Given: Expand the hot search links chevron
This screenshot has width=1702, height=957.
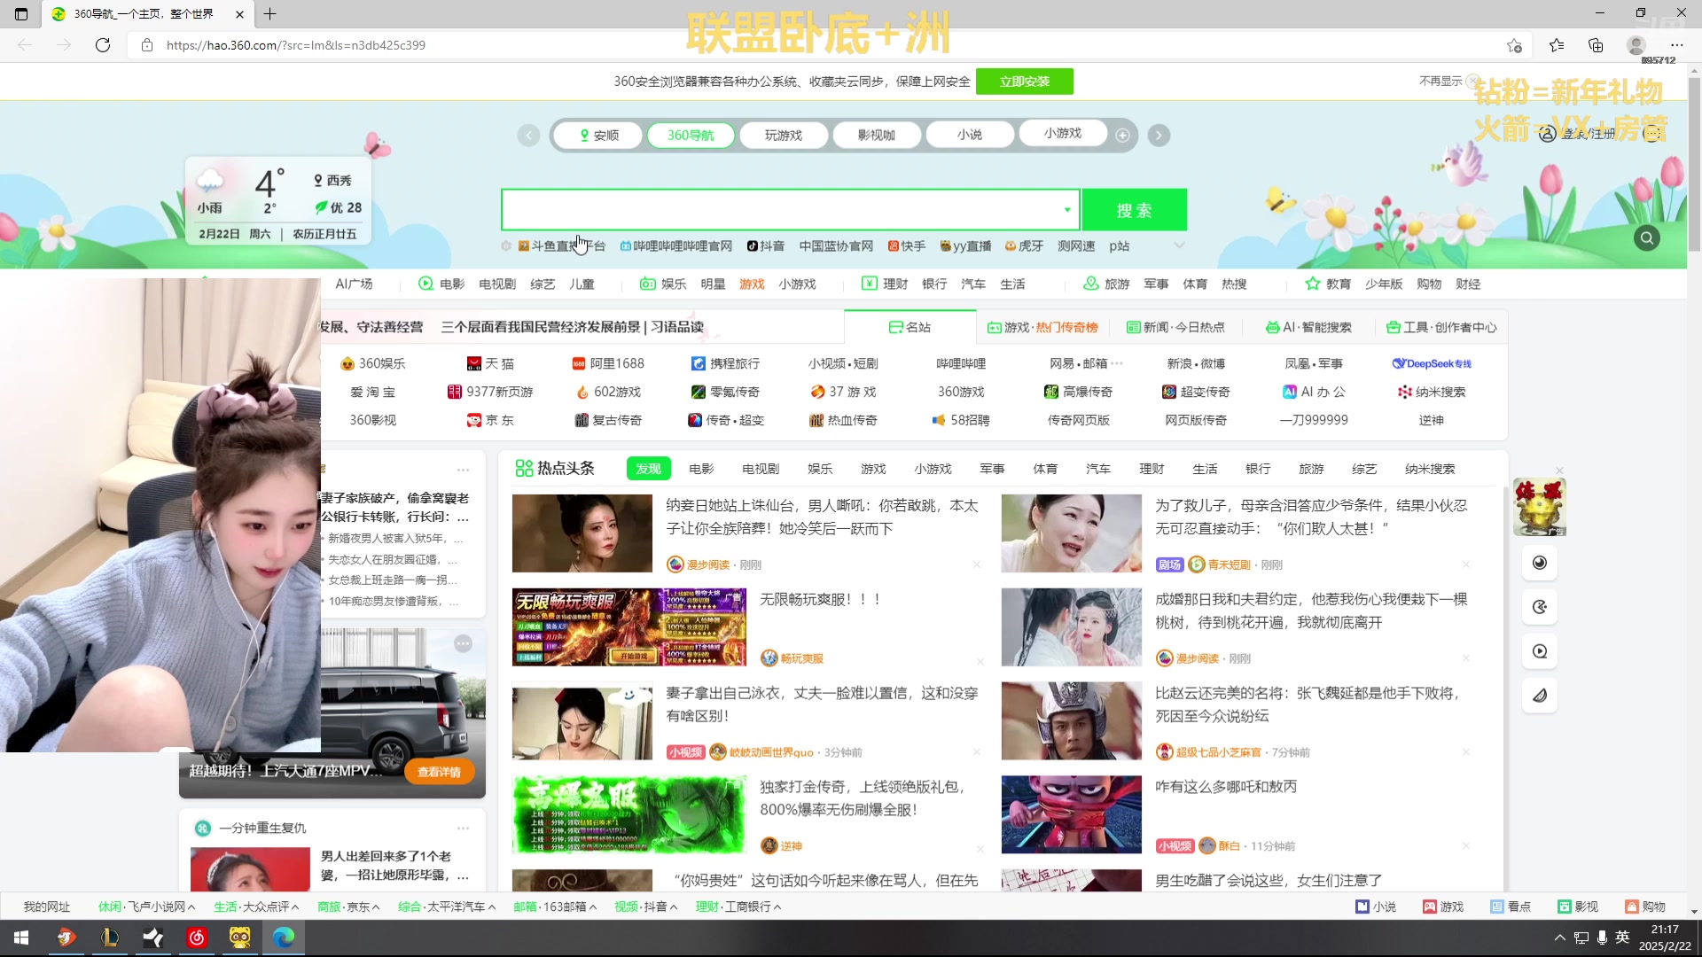Looking at the screenshot, I should [x=1179, y=246].
